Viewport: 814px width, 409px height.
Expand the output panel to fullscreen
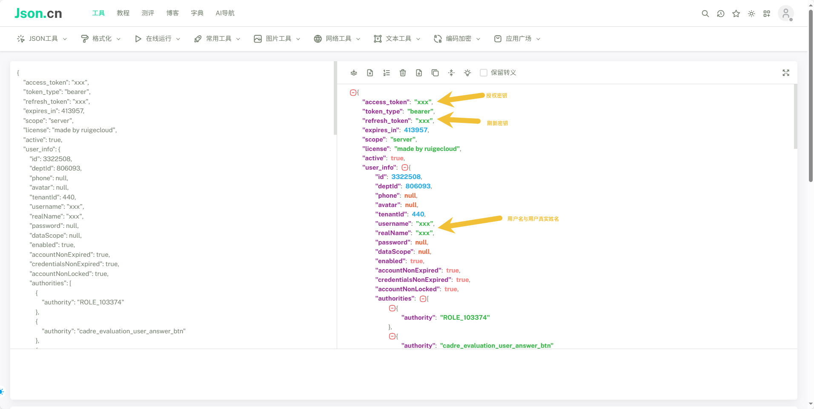click(x=786, y=73)
